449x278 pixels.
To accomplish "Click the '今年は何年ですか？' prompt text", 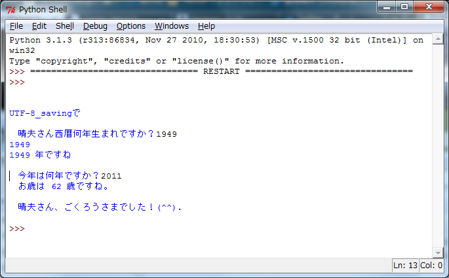I will pos(59,175).
